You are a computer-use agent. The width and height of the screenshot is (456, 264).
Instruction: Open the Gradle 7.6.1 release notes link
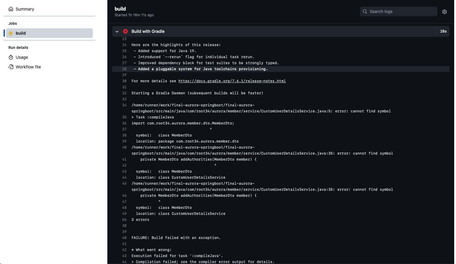232,81
